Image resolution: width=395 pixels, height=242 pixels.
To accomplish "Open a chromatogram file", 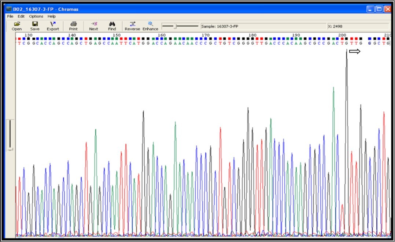I will (x=16, y=26).
